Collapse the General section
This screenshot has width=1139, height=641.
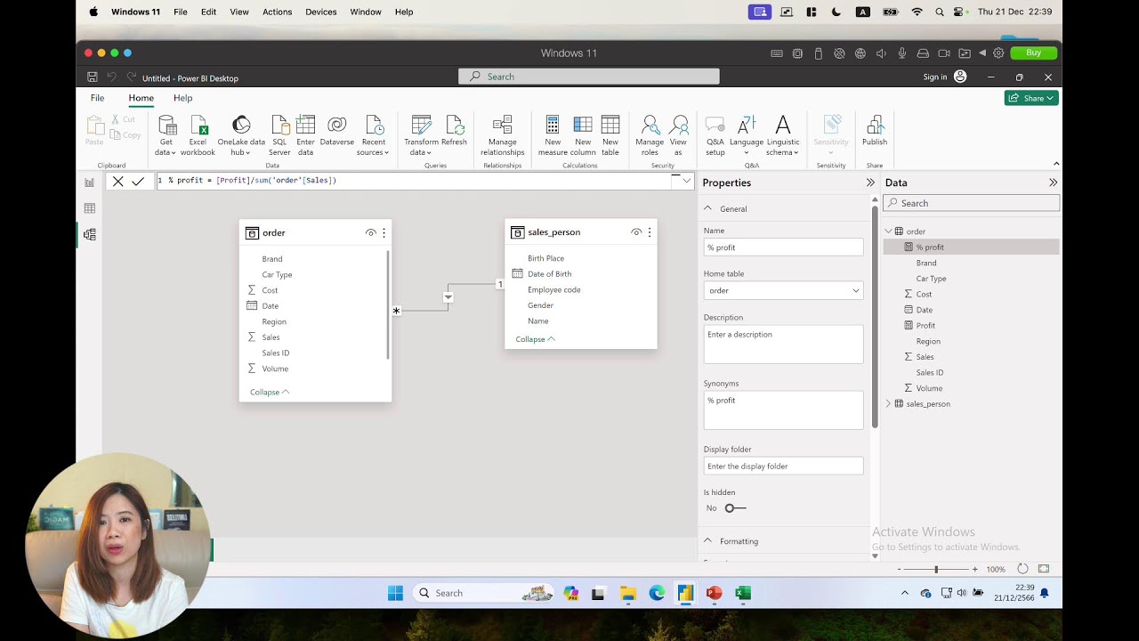708,208
